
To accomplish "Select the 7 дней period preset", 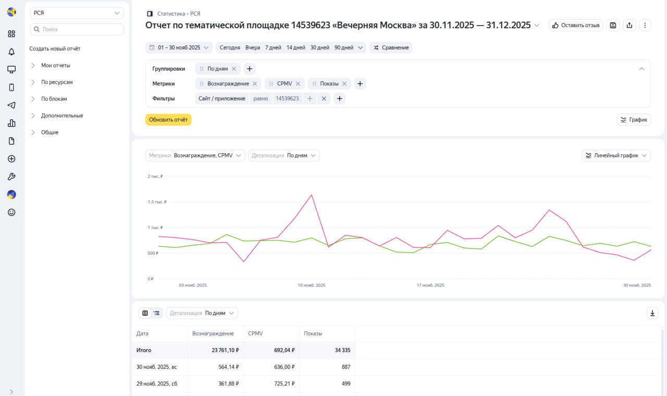I will [x=273, y=47].
